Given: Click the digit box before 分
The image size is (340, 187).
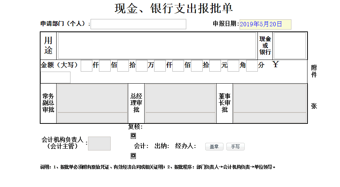Looking at the screenshot, I should point(252,66).
